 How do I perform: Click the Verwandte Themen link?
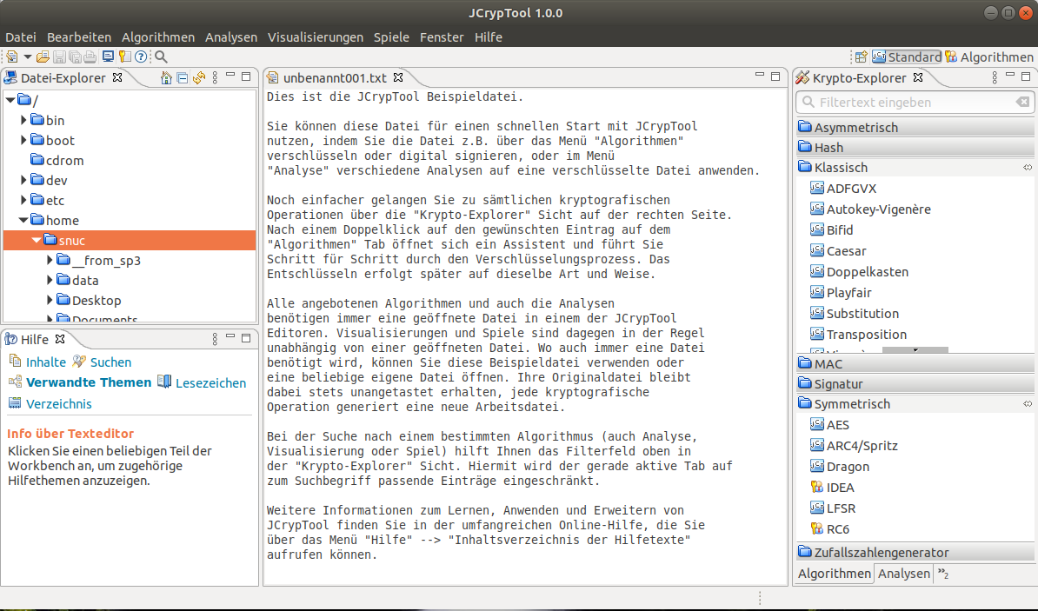(89, 382)
